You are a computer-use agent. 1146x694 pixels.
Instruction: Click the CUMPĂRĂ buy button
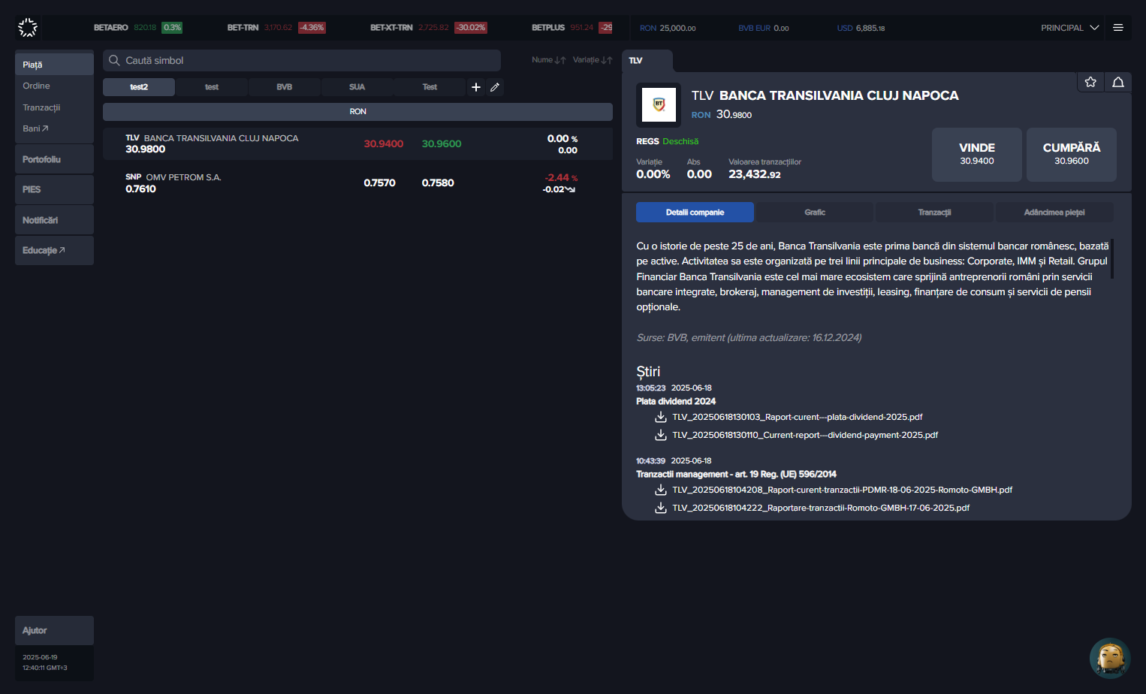click(1072, 155)
